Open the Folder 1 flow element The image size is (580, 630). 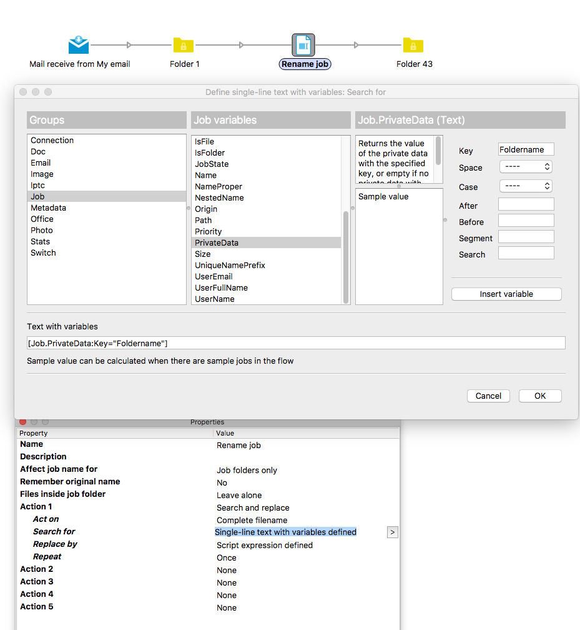pyautogui.click(x=184, y=45)
